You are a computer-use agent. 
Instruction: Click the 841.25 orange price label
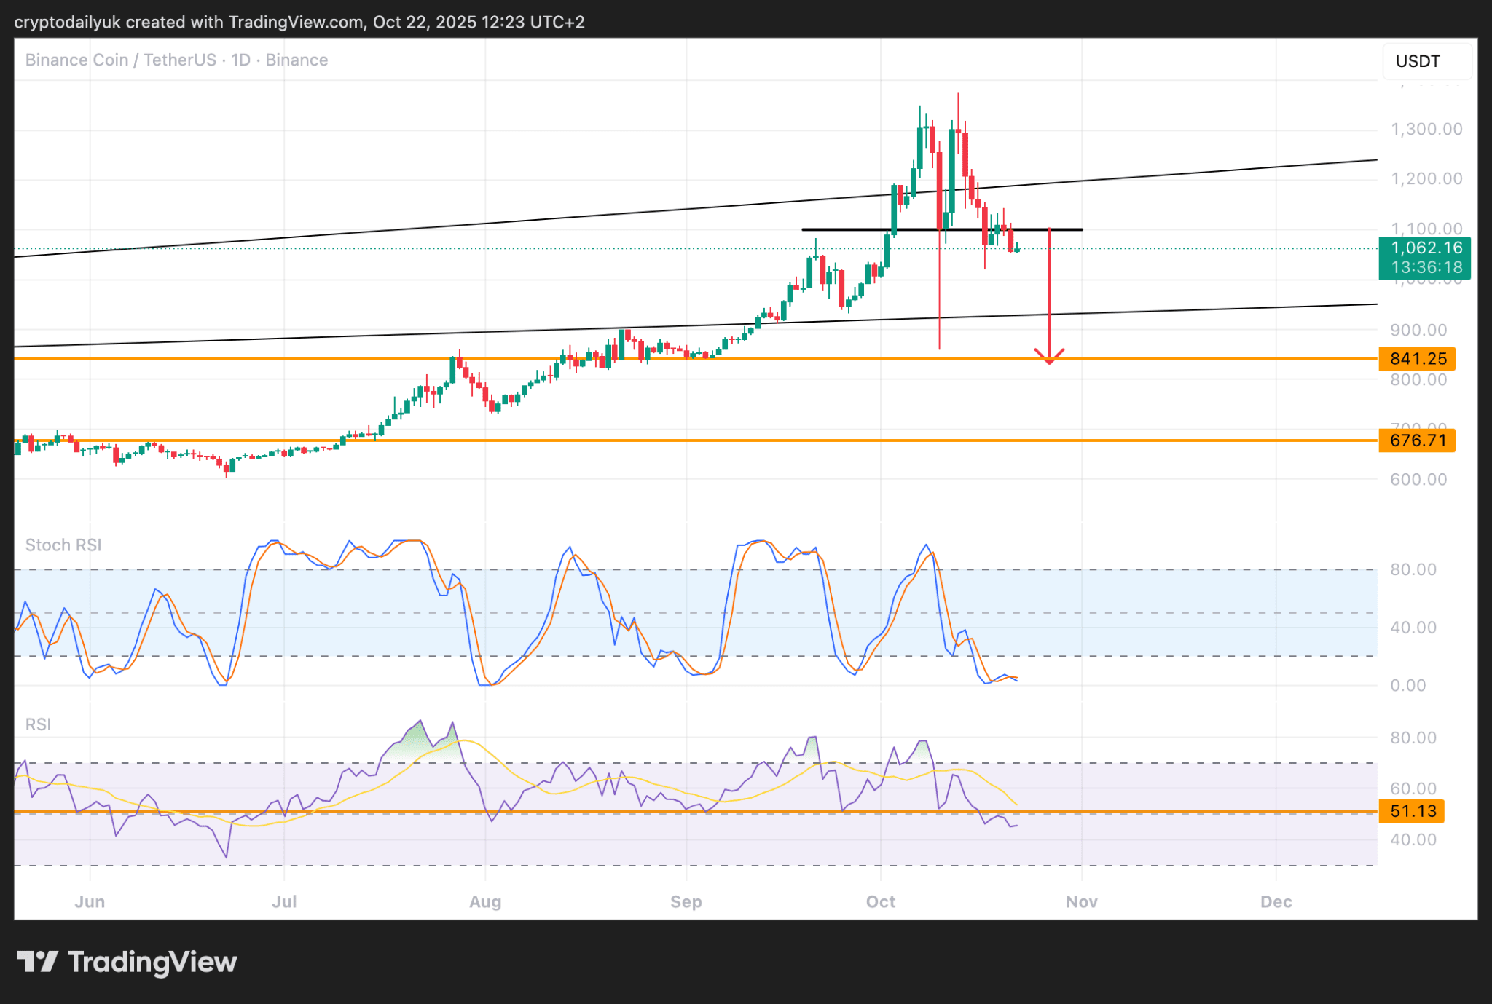pos(1417,359)
